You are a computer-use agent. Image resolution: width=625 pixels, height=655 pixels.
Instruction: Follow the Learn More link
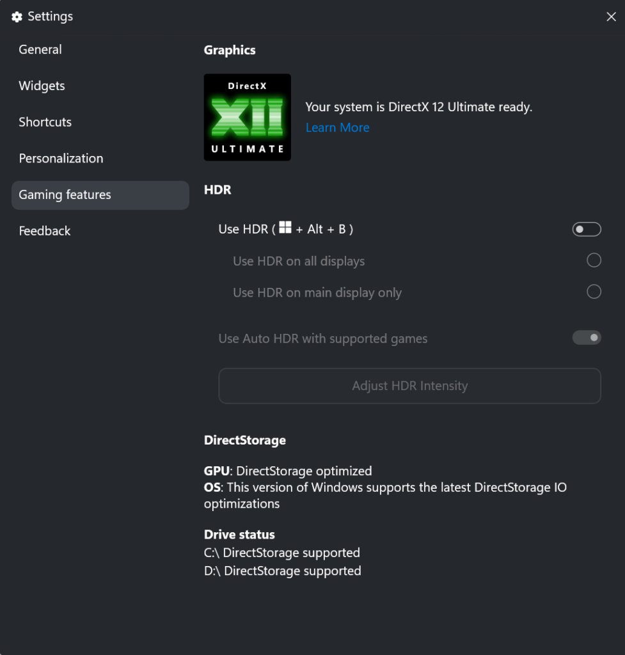[337, 127]
